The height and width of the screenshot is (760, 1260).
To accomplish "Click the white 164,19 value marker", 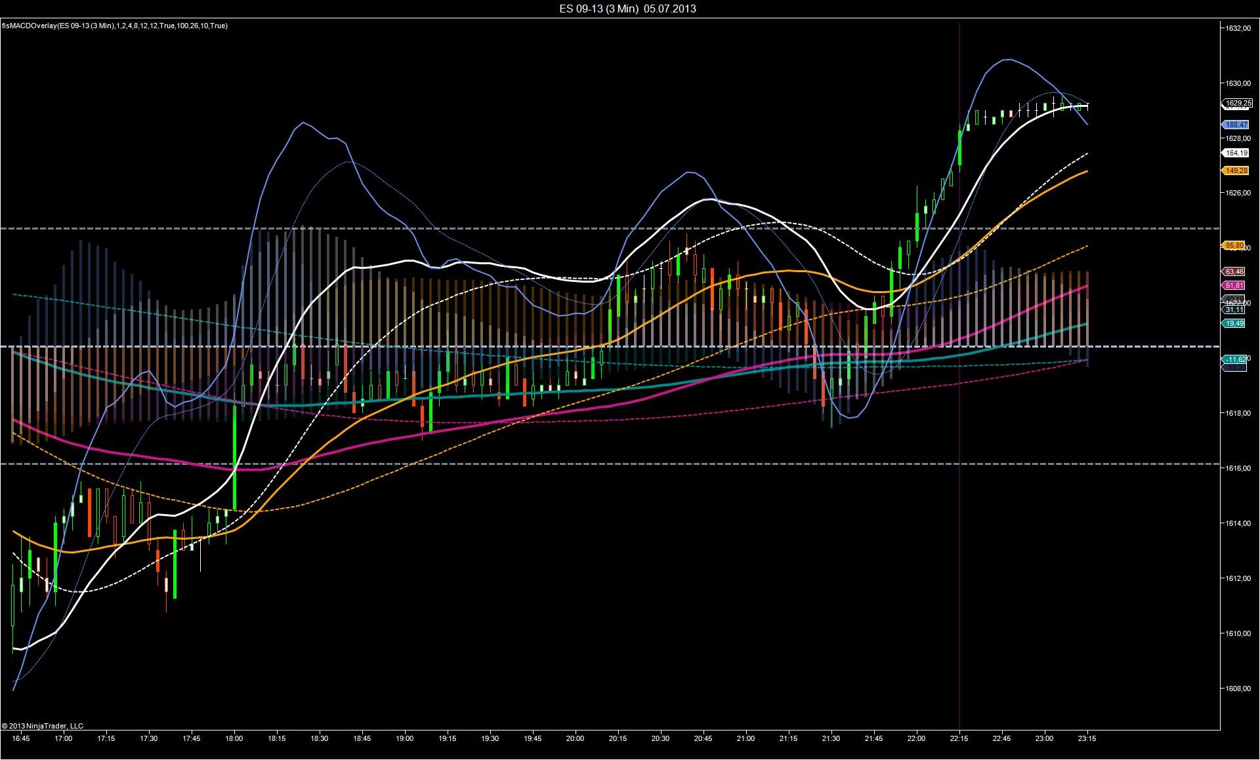I will click(1236, 153).
